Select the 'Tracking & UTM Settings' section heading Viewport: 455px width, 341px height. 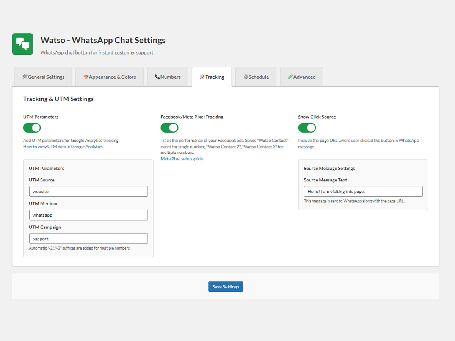click(x=58, y=99)
